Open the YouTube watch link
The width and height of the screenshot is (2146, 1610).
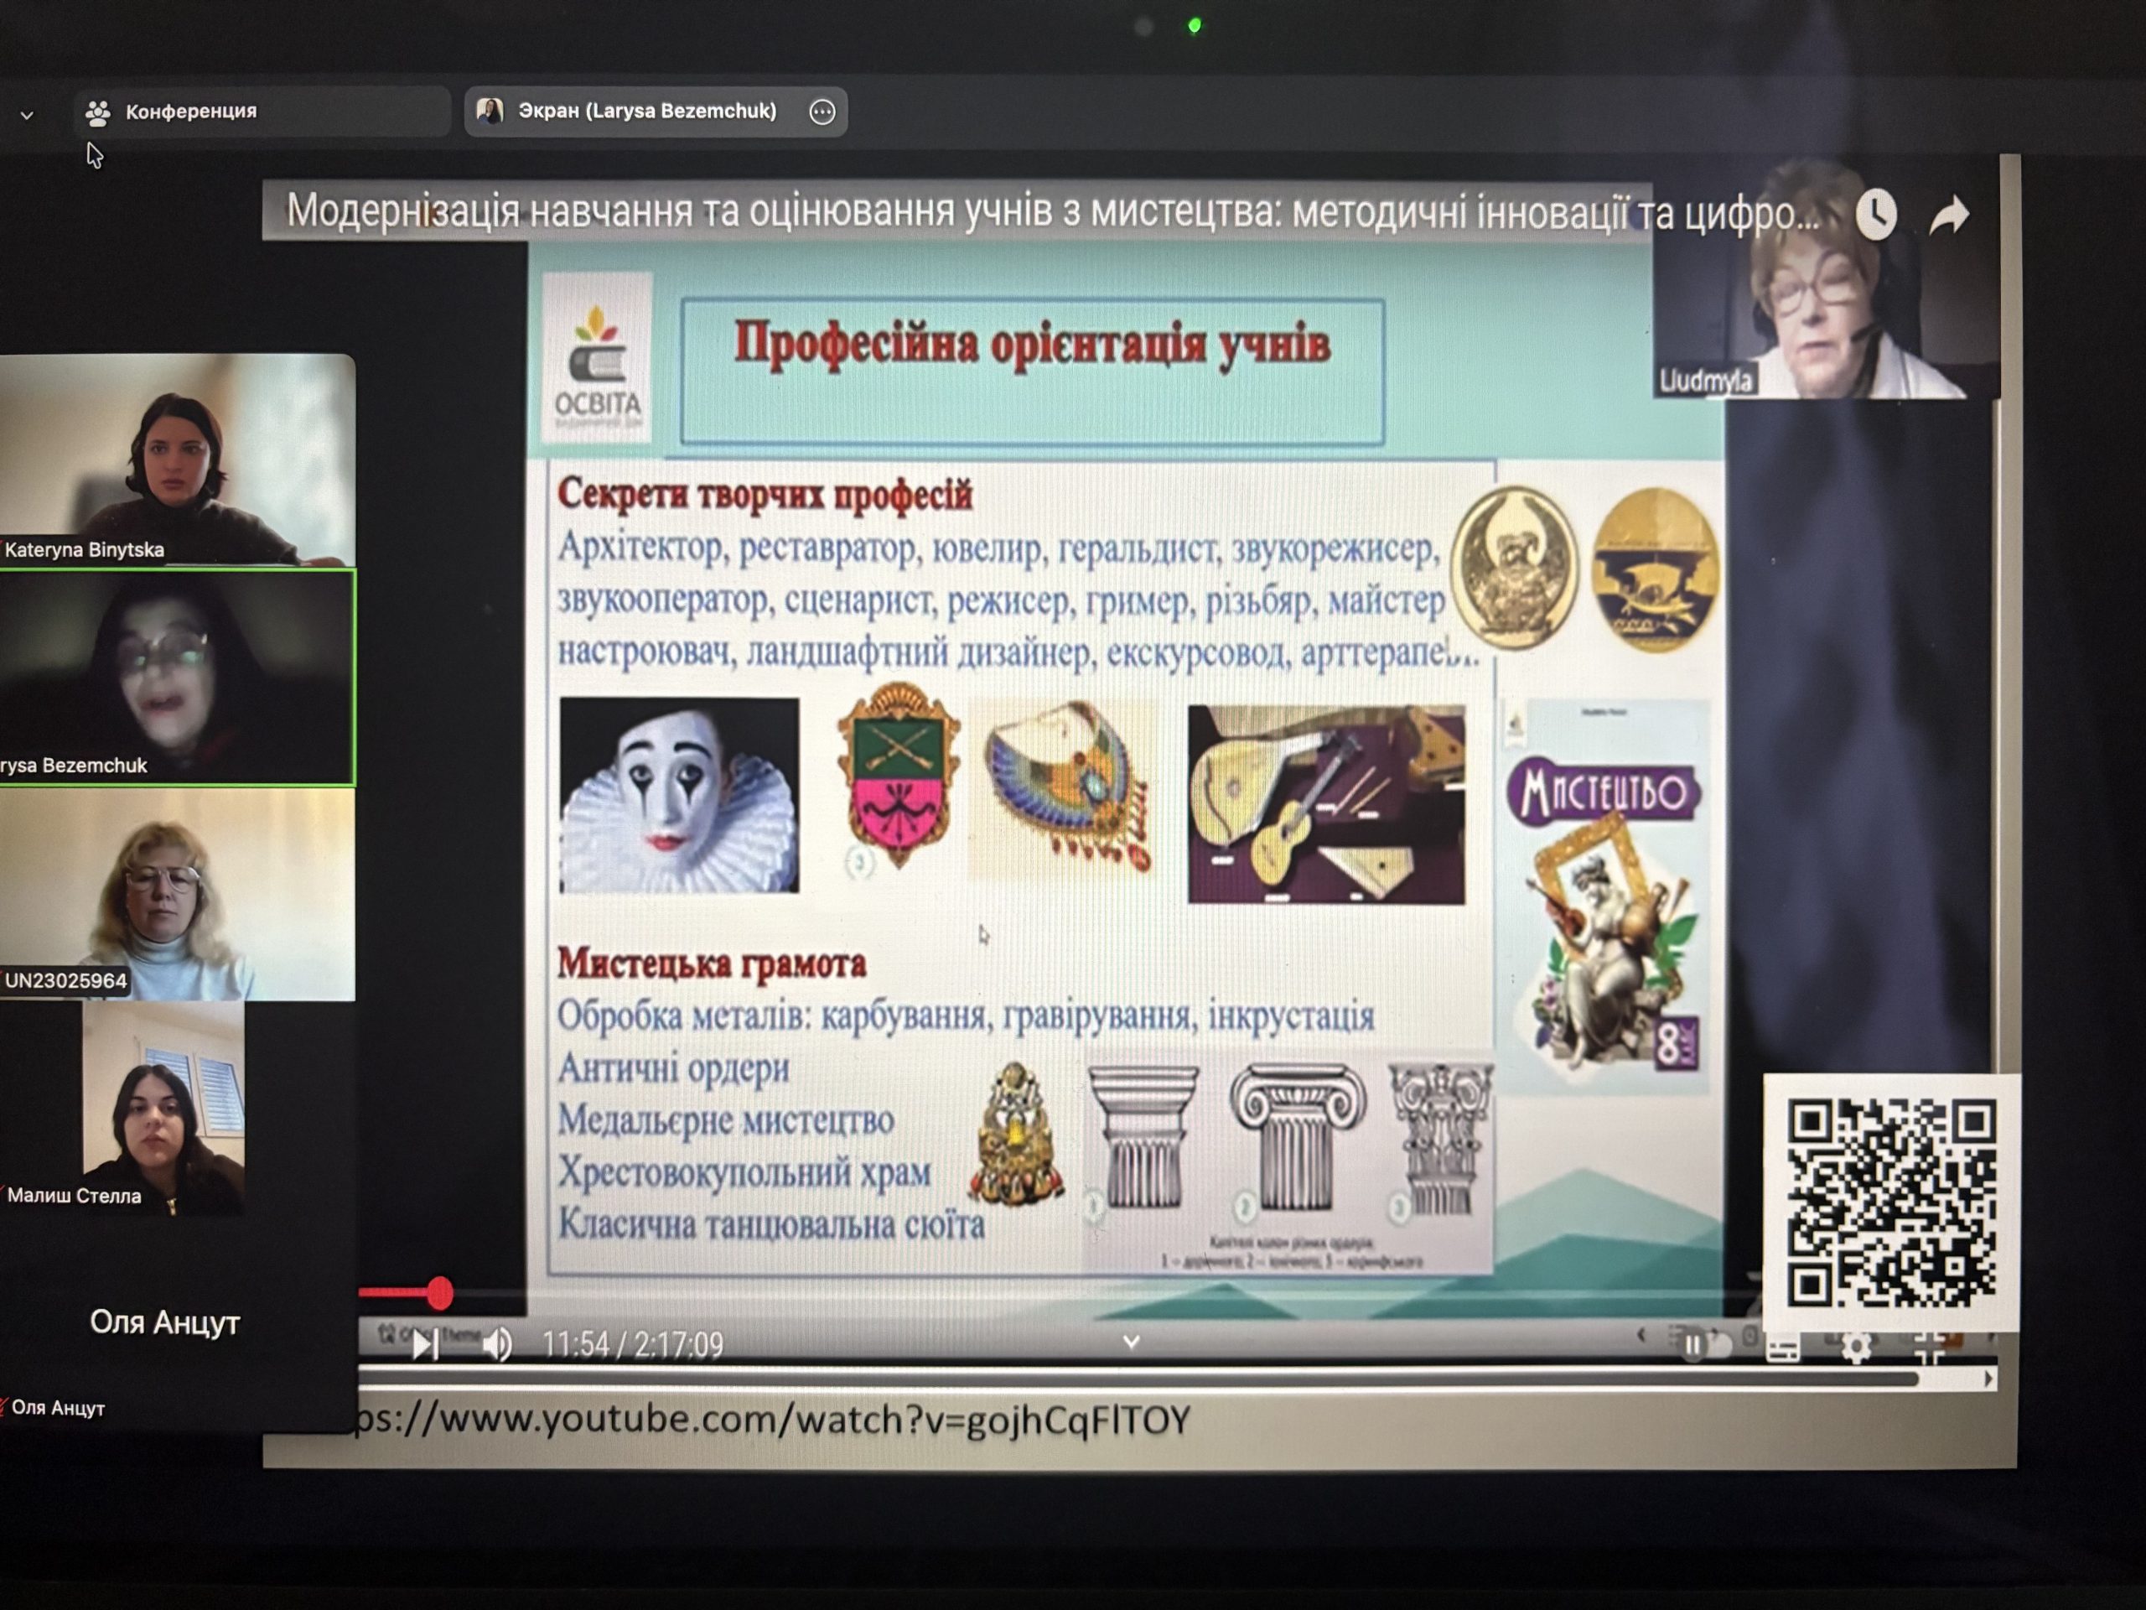click(771, 1420)
